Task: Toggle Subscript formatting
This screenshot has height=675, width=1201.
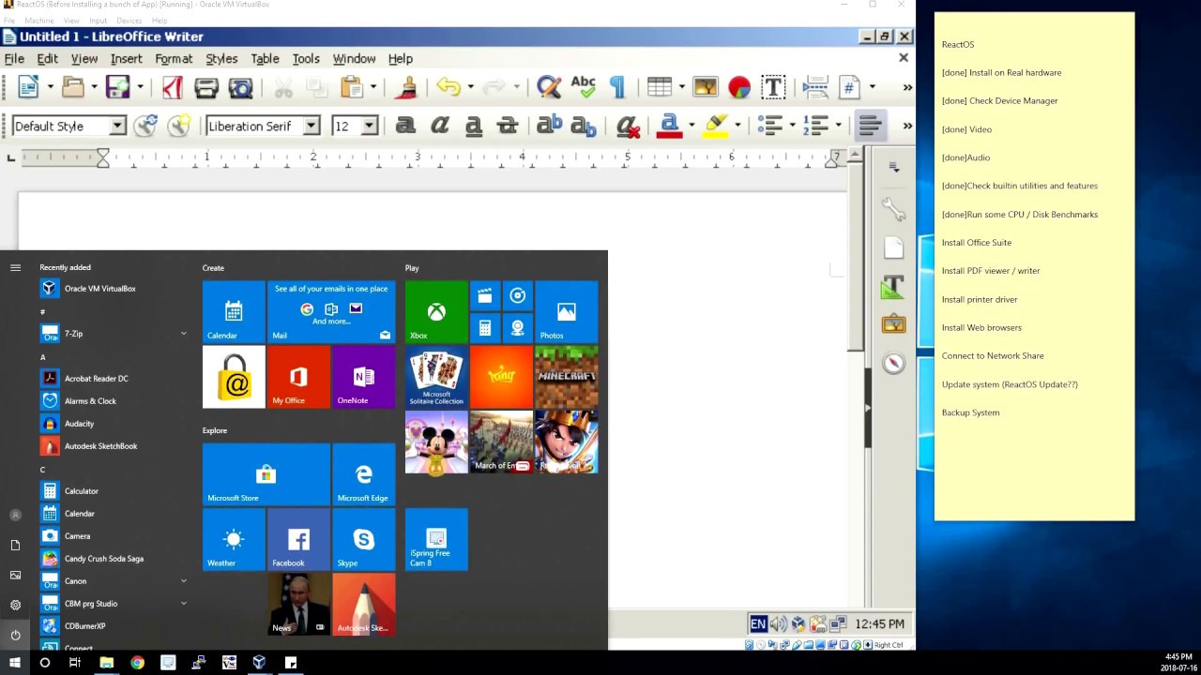Action: pos(584,126)
